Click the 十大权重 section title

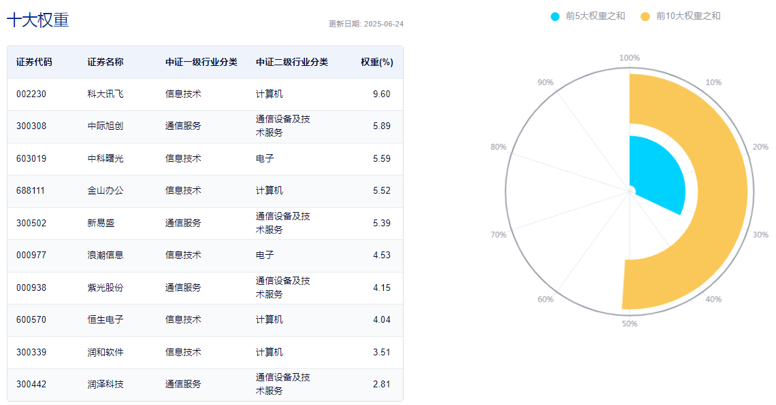37,20
